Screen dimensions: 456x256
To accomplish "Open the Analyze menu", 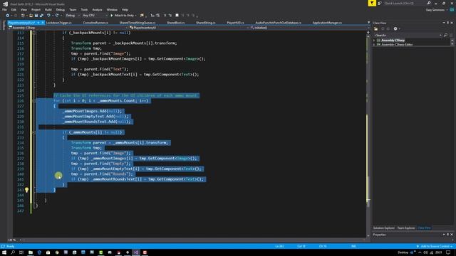I will tap(97, 9).
